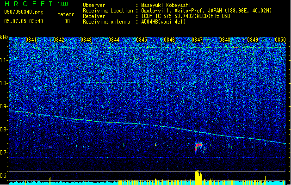Screen dimensions: 291x185
Task: Click the 1.0 kHz axis label
Action: pyautogui.click(x=4, y=83)
